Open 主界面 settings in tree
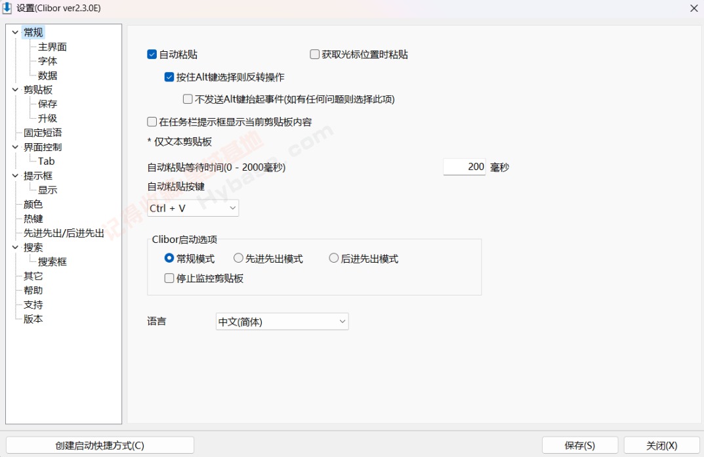 point(52,47)
